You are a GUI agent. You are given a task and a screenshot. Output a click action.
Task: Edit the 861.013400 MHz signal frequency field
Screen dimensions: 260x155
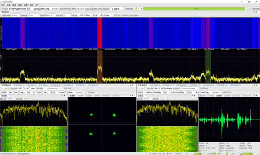coord(27,89)
